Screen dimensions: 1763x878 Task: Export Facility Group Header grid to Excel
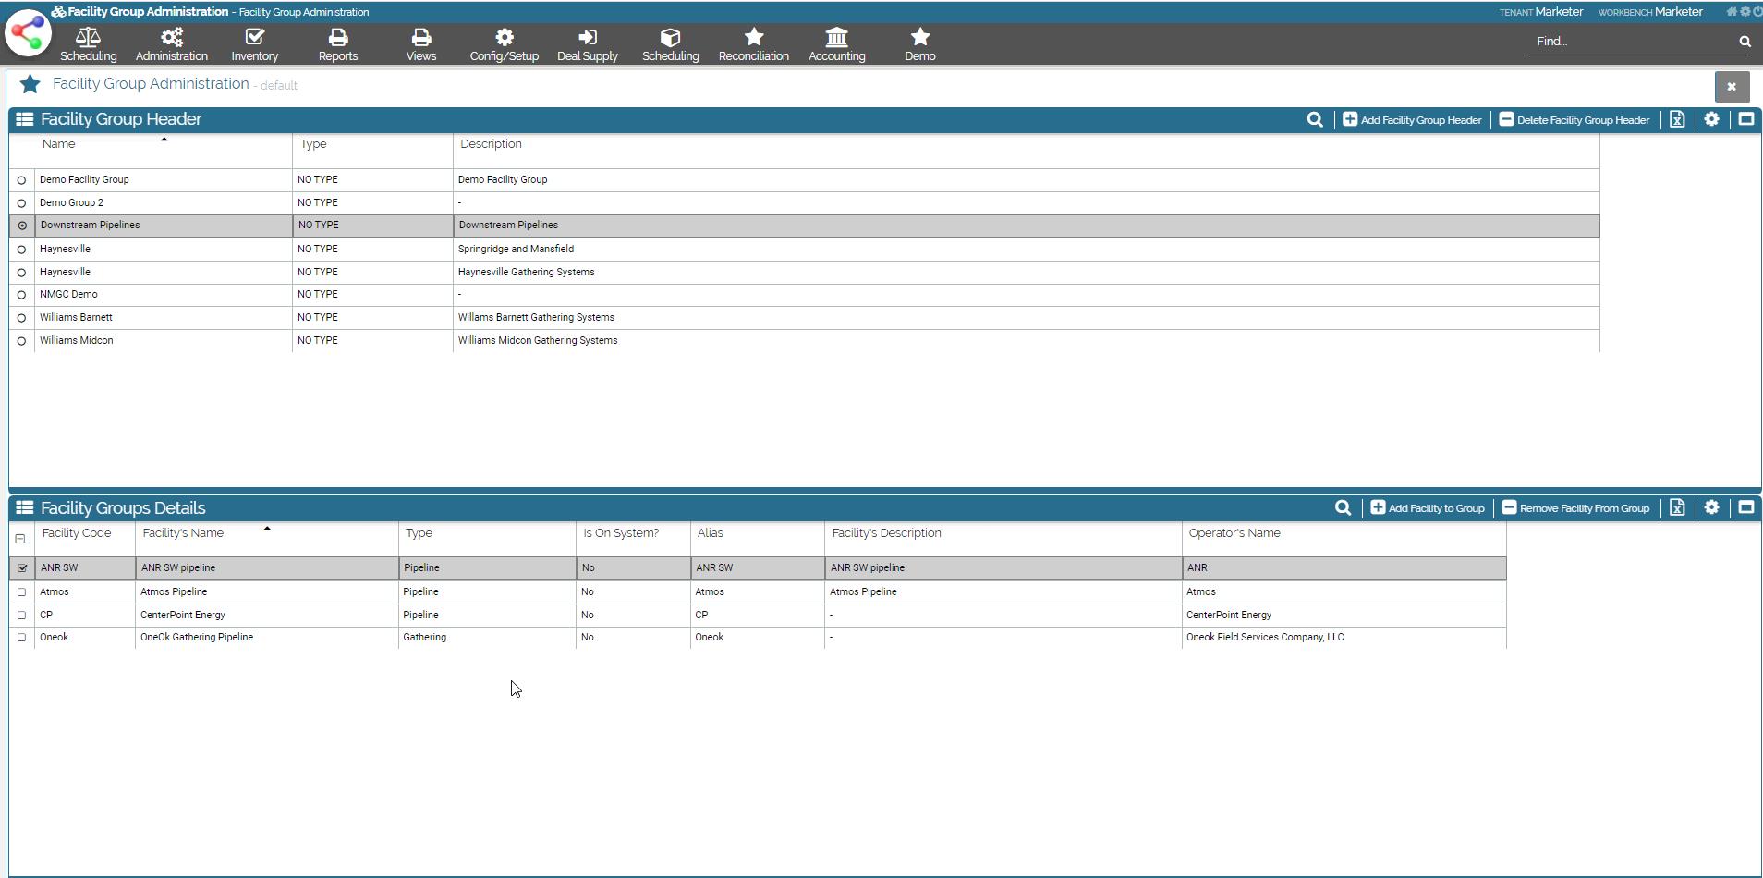tap(1677, 120)
